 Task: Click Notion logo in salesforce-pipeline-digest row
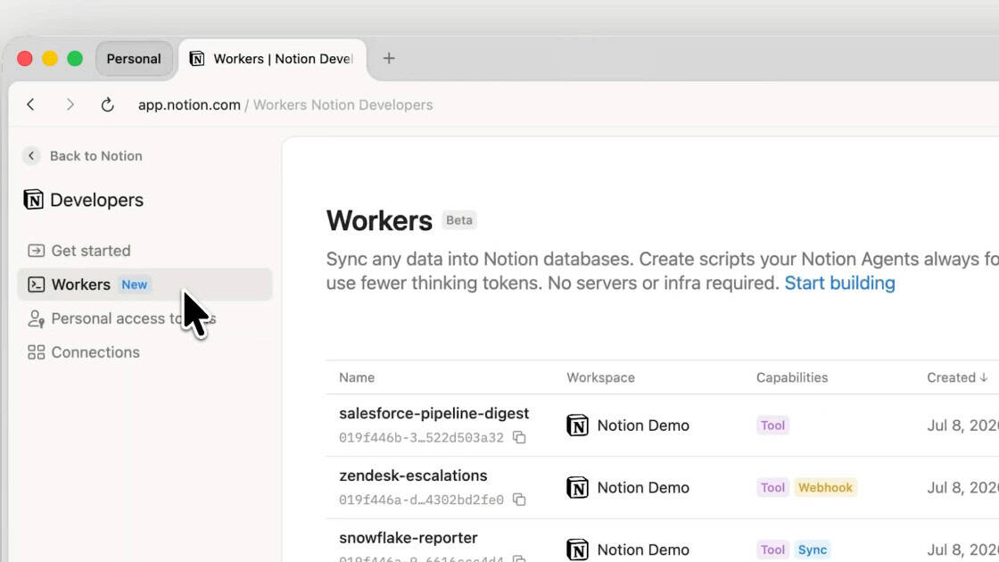pos(577,426)
